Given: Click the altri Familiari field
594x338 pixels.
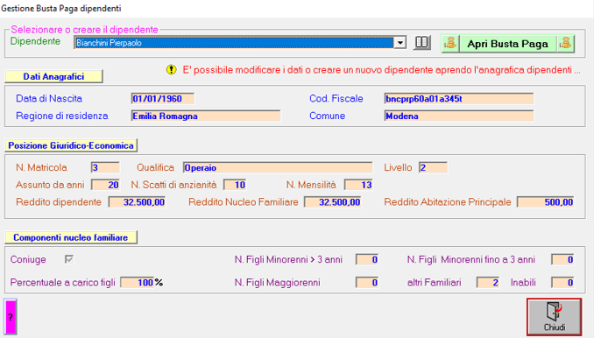Looking at the screenshot, I should (x=488, y=282).
